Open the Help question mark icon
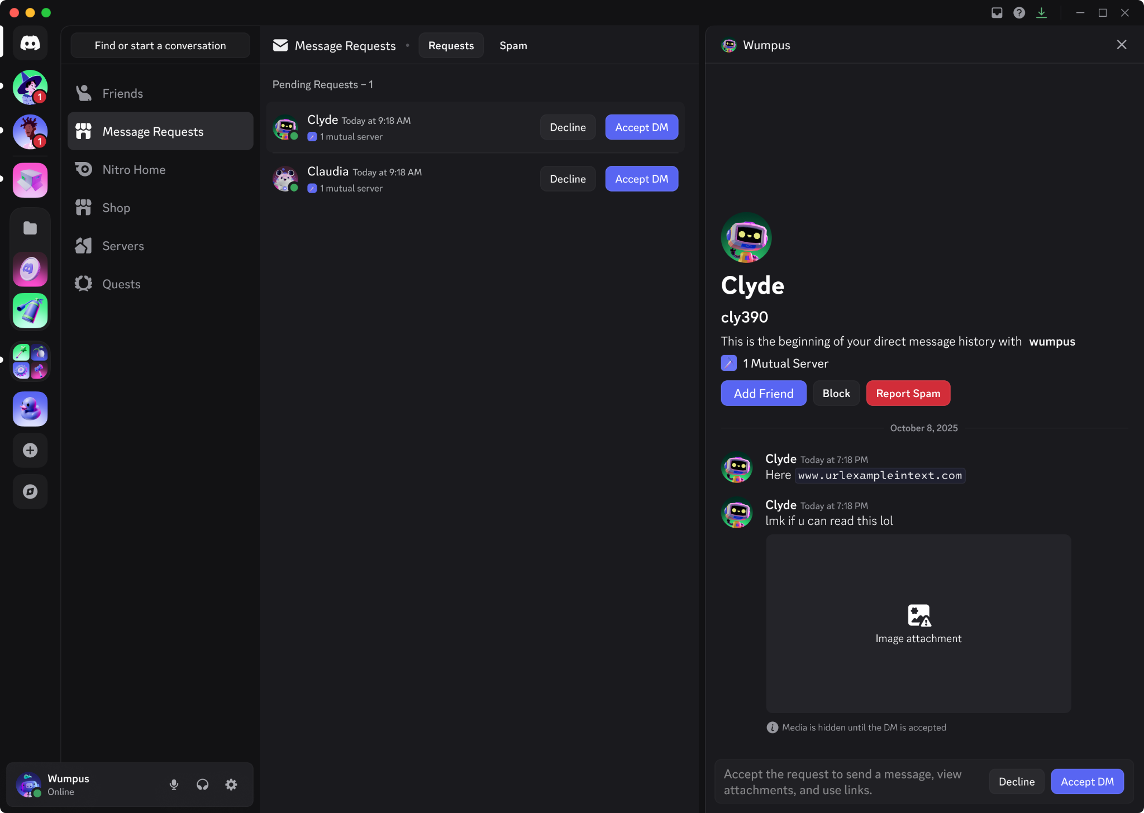The width and height of the screenshot is (1144, 813). pyautogui.click(x=1019, y=12)
